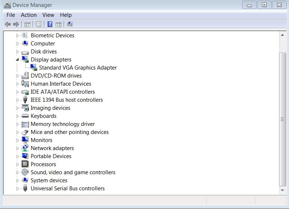Click the Imaging devices camera icon
Image resolution: width=289 pixels, height=209 pixels.
[25, 108]
